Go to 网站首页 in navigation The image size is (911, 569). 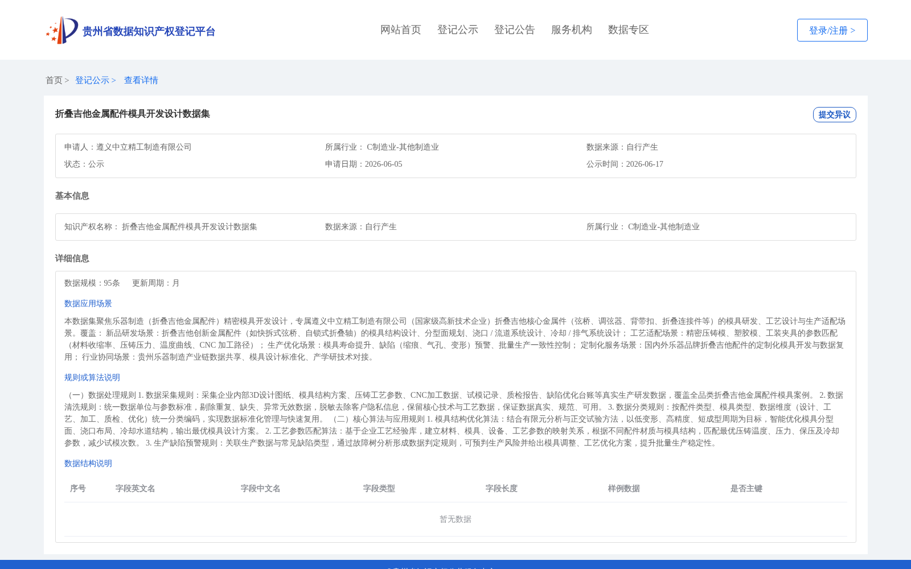401,30
